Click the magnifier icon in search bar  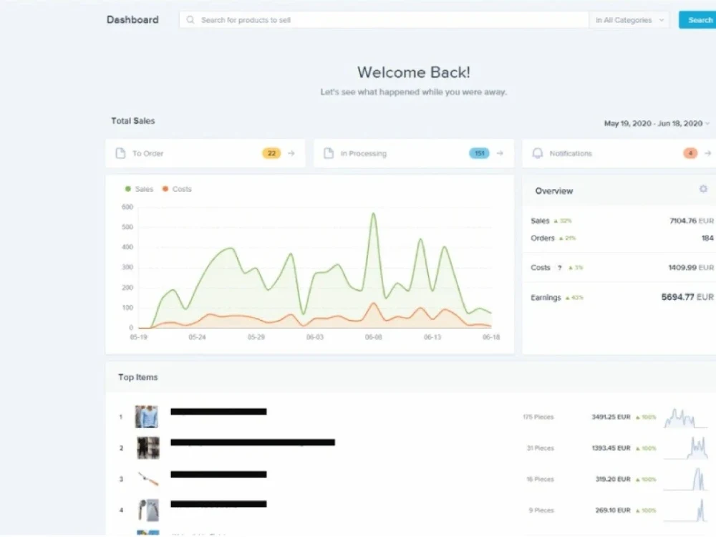tap(190, 20)
